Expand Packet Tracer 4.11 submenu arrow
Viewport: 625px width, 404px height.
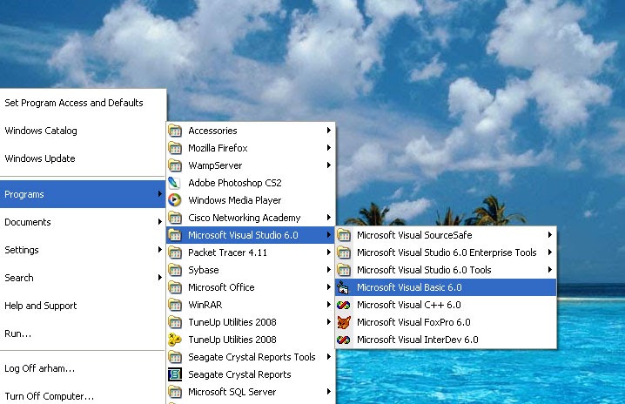click(329, 252)
